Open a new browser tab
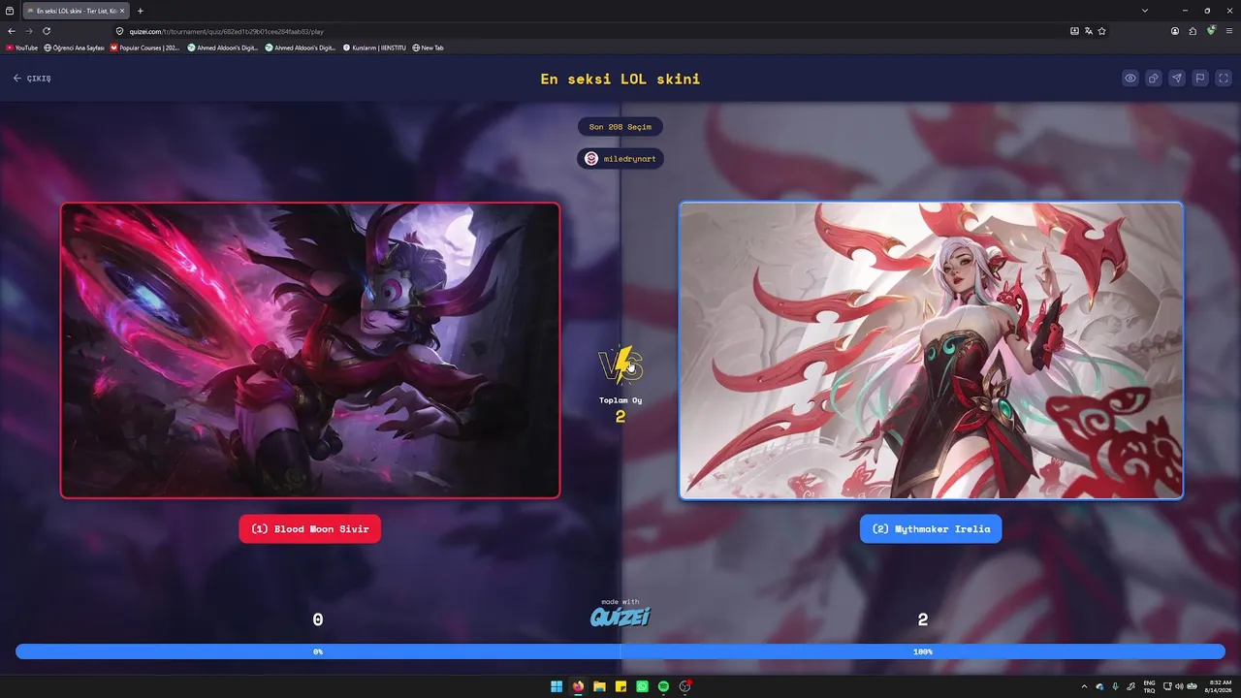This screenshot has width=1241, height=698. pyautogui.click(x=141, y=11)
